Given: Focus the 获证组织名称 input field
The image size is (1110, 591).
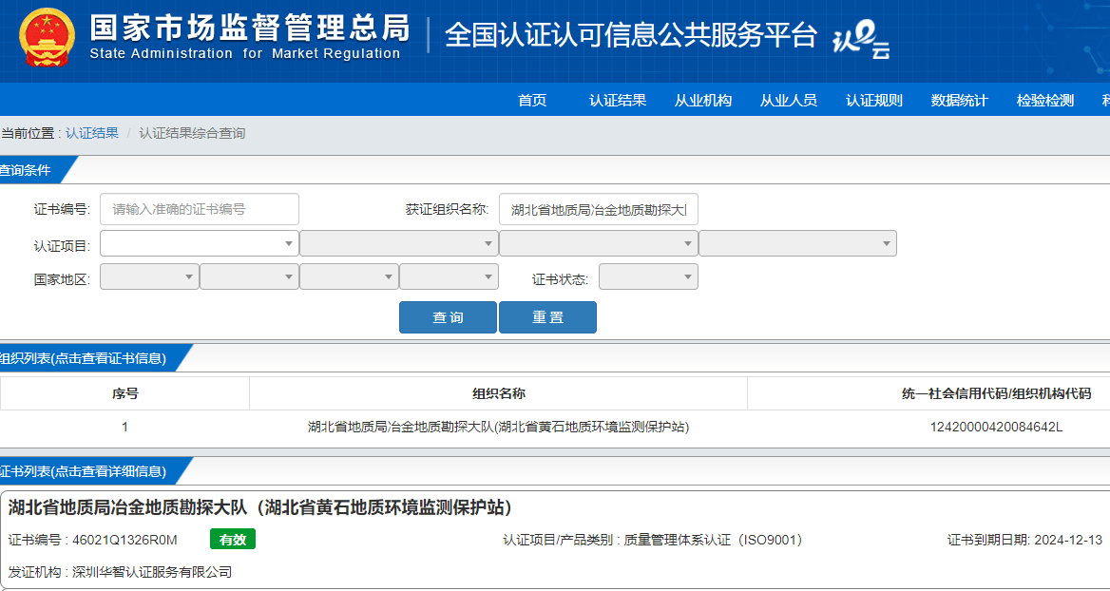Looking at the screenshot, I should tap(598, 209).
